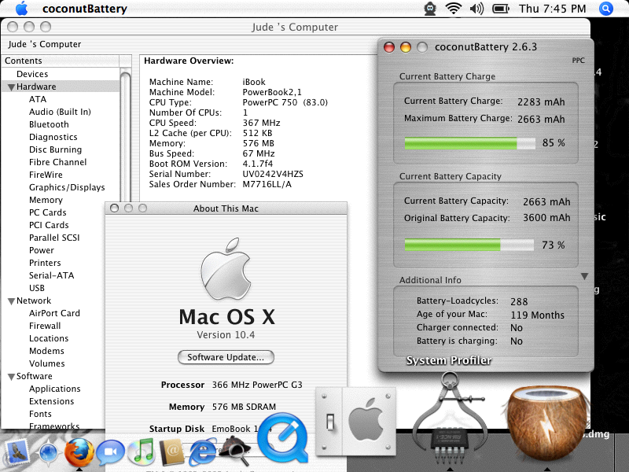Click the 85% battery charge bar
This screenshot has height=472, width=629.
(x=469, y=143)
